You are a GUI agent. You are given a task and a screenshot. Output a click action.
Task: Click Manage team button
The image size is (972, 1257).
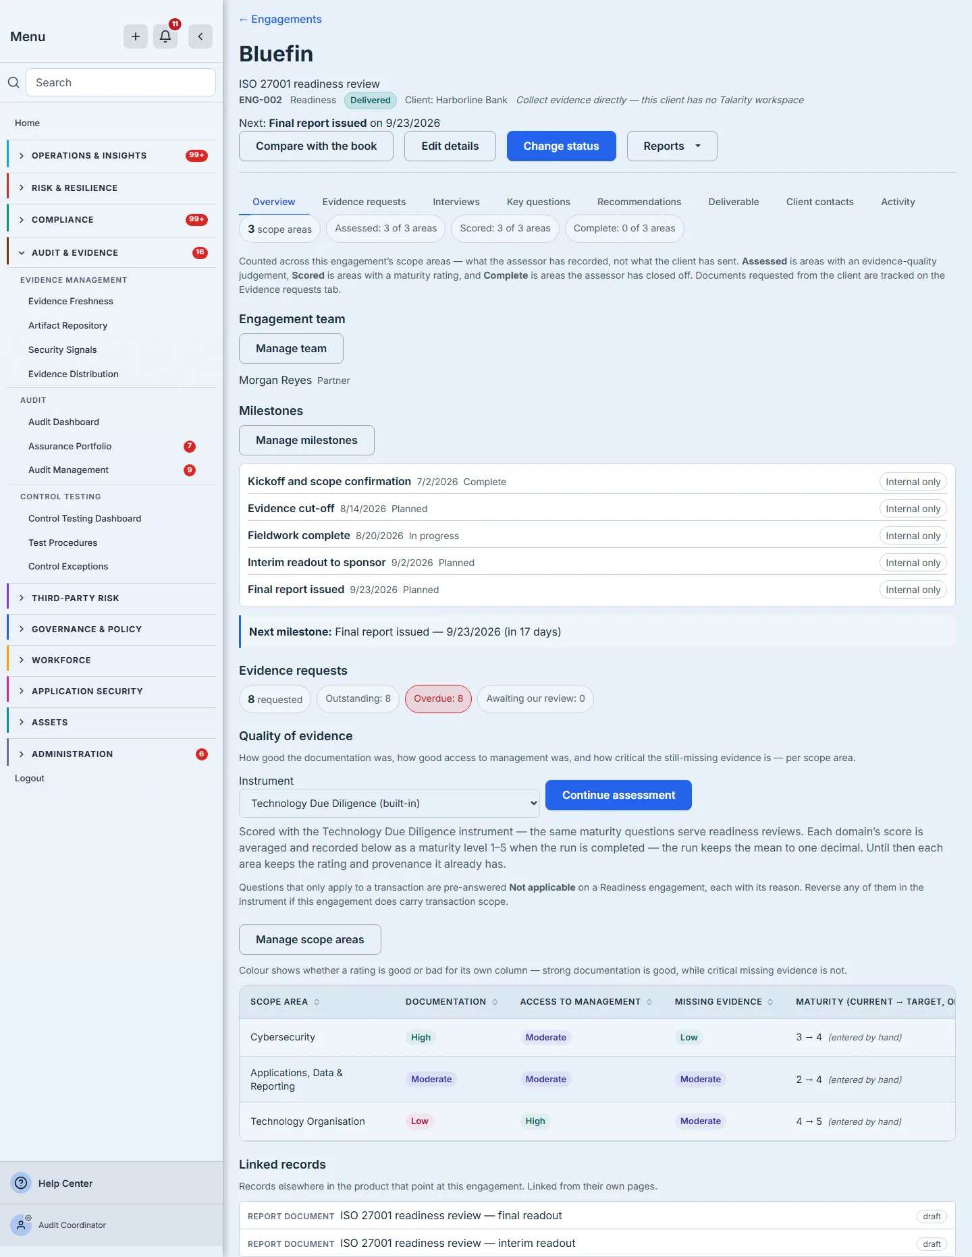pos(291,349)
